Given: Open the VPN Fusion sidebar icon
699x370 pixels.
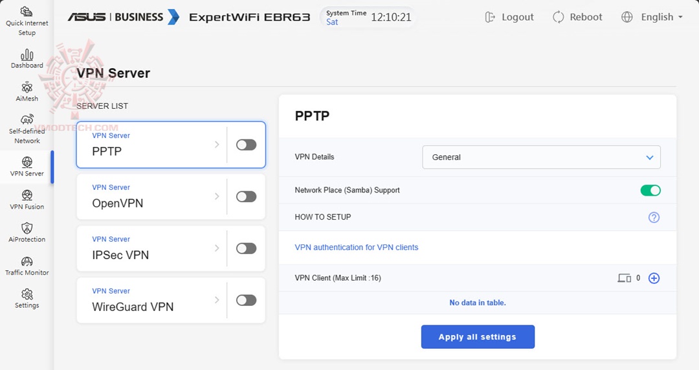Looking at the screenshot, I should click(x=27, y=195).
